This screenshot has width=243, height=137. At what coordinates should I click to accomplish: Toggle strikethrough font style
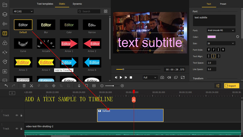click(223, 50)
